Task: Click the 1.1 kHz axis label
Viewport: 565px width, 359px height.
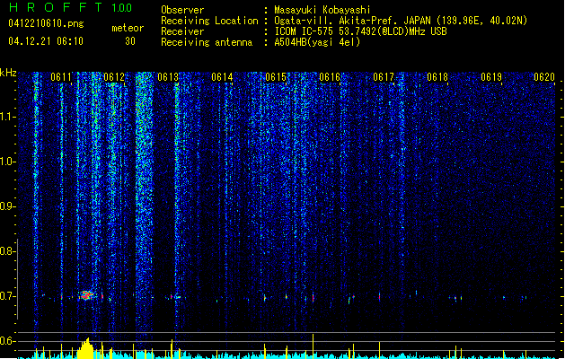Action: pos(7,117)
